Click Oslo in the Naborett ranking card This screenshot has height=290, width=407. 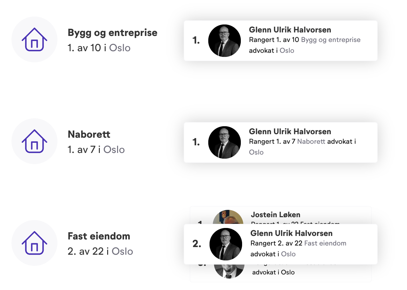(256, 152)
